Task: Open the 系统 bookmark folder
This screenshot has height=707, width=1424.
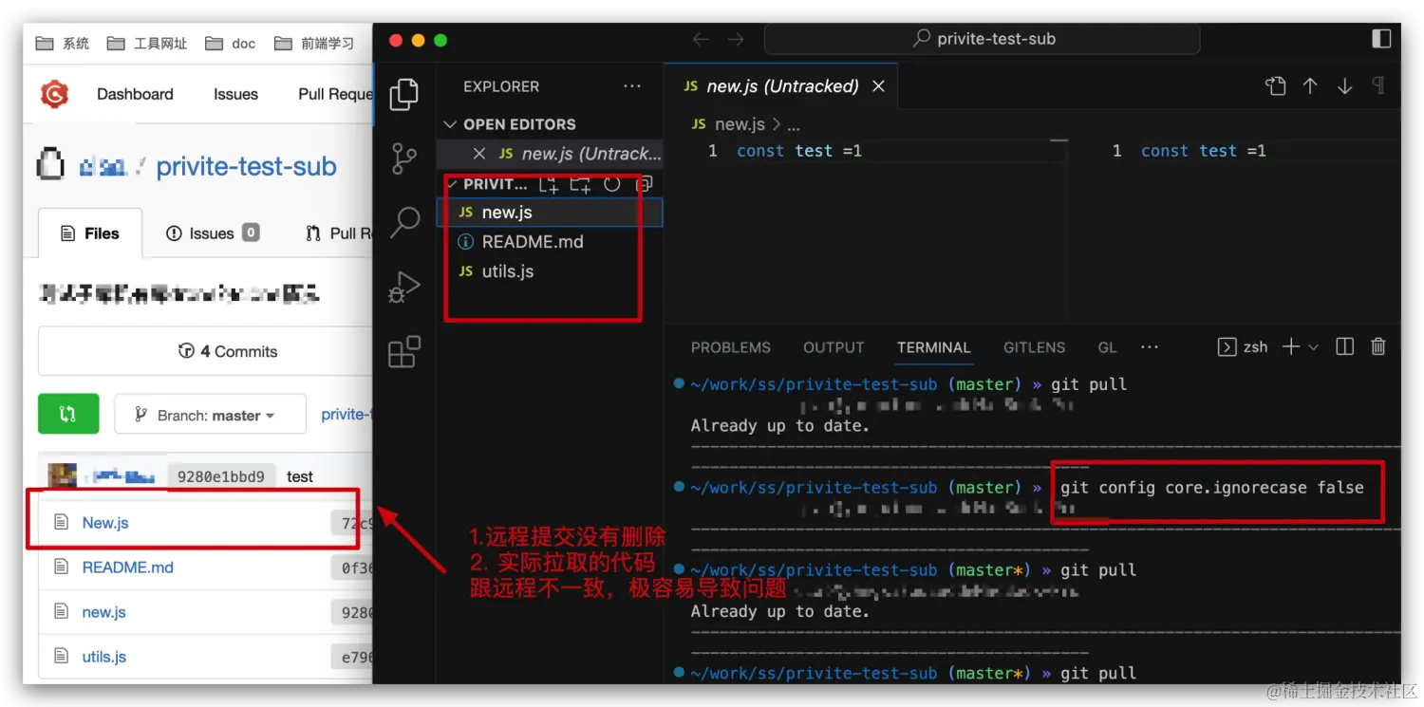Action: (x=63, y=43)
